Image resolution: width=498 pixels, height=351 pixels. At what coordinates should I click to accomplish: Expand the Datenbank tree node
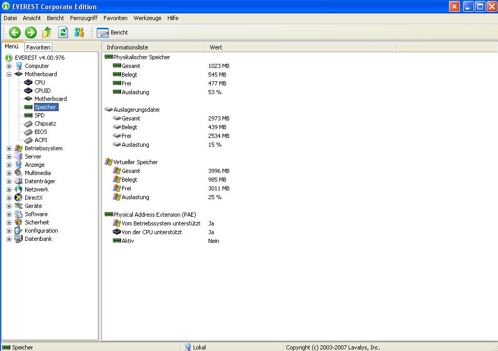[9, 239]
